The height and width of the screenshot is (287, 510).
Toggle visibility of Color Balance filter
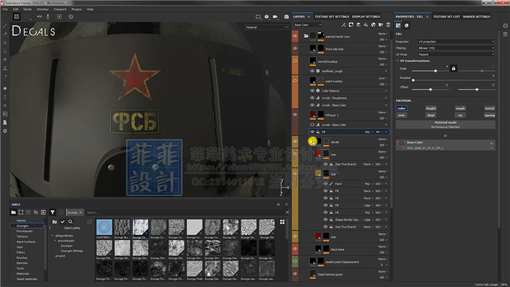[312, 90]
